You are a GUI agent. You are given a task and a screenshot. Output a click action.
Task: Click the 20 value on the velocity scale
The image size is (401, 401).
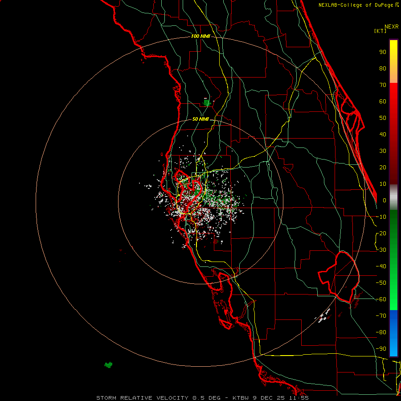pos(383,168)
